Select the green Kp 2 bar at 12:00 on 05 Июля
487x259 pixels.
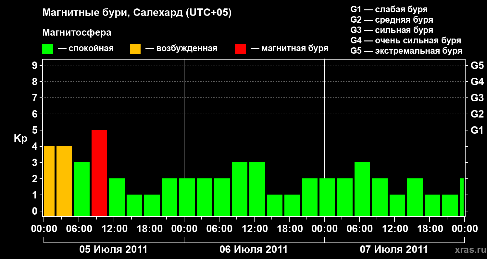pyautogui.click(x=117, y=197)
